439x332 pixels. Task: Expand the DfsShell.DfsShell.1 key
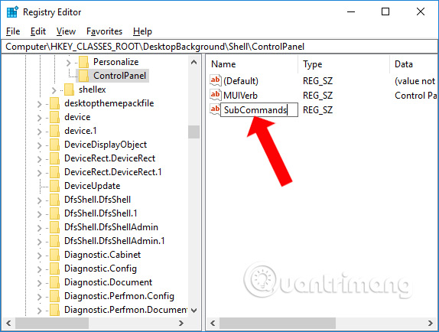[x=40, y=214]
